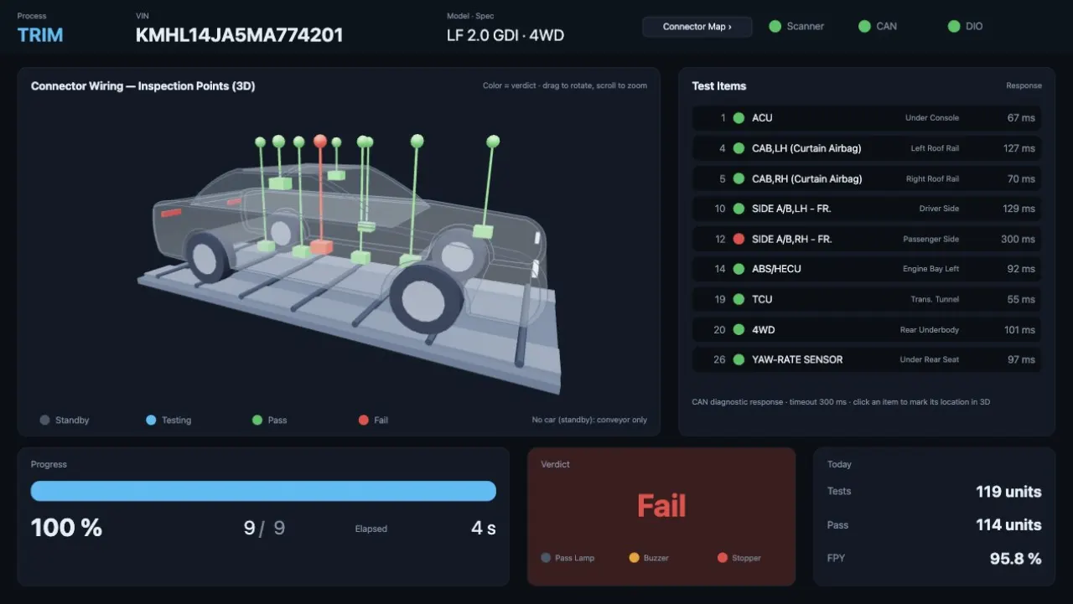Screen dimensions: 1073x604
Task: Select the ABS/HECU test item
Action: (867, 269)
